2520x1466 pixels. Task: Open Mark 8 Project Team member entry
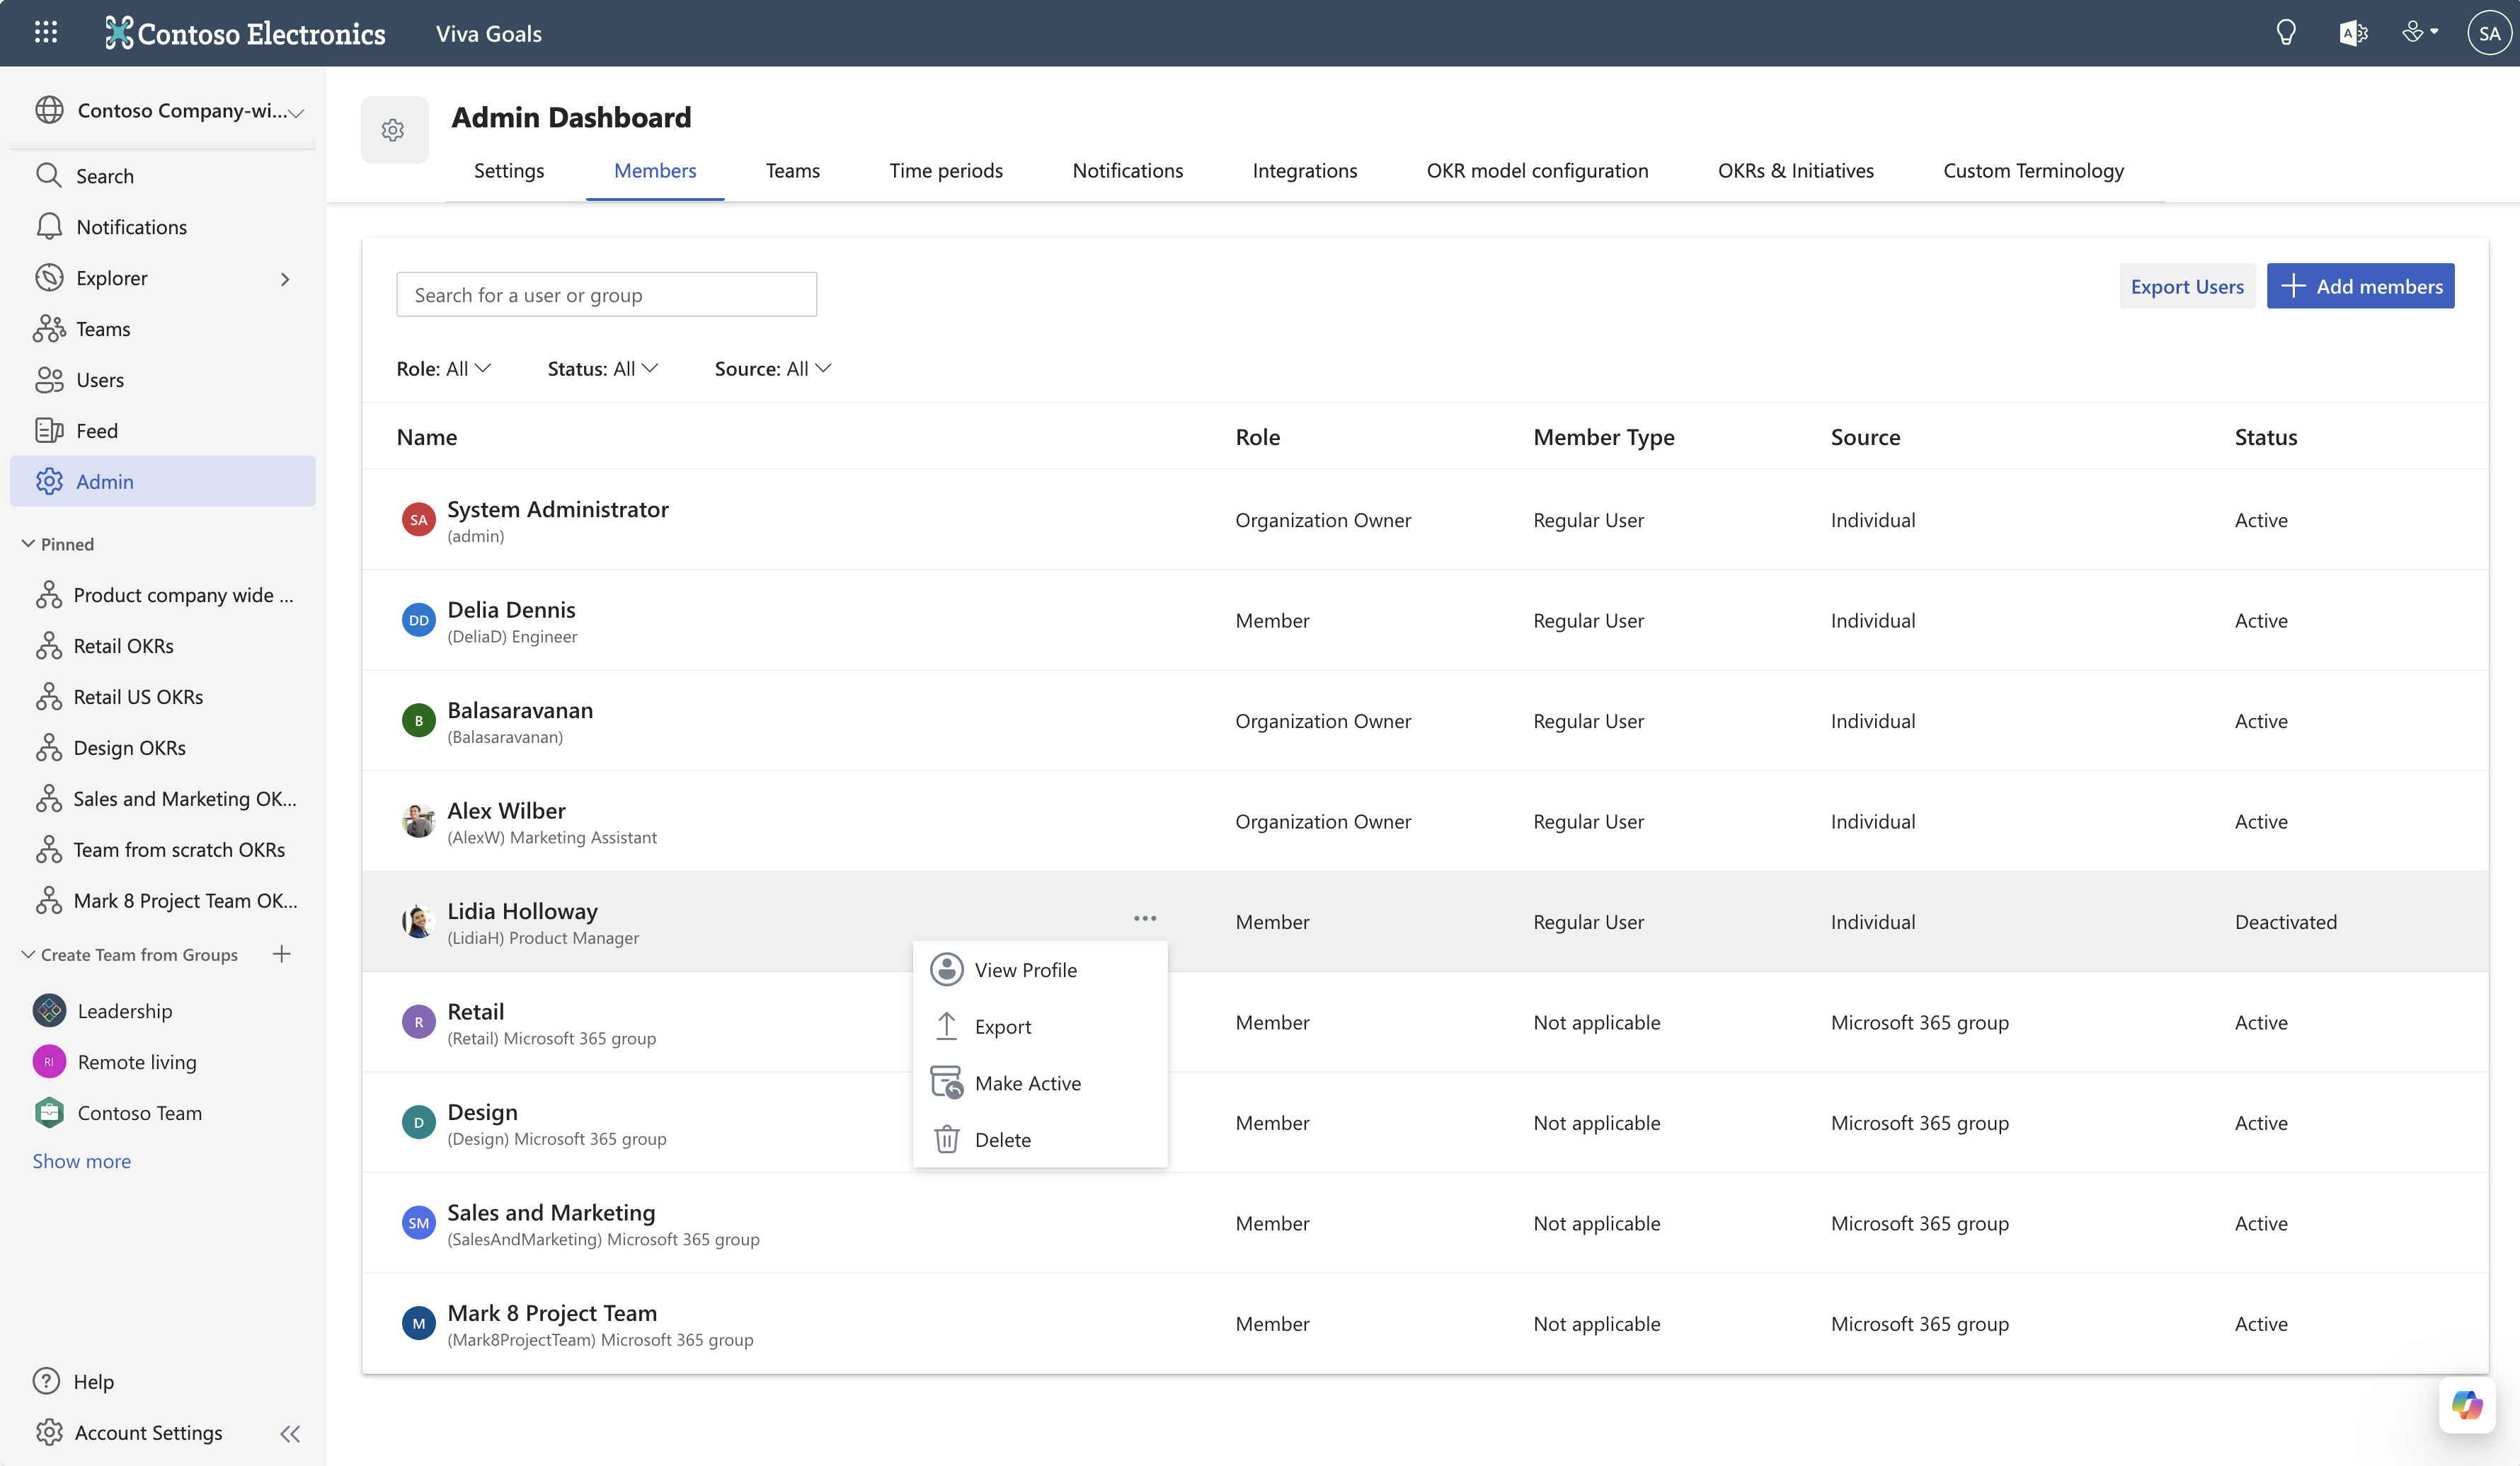pyautogui.click(x=1425, y=1323)
